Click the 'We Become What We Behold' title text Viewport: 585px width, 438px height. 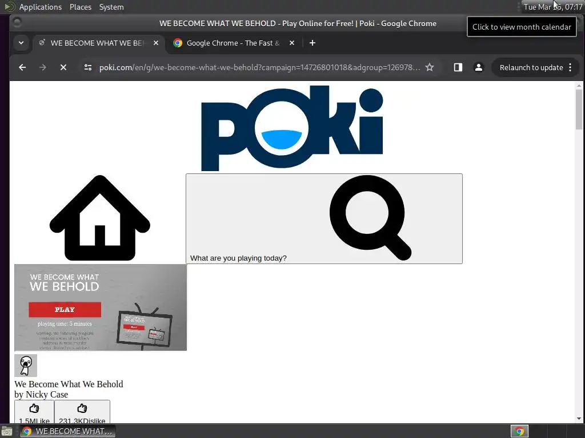point(69,384)
